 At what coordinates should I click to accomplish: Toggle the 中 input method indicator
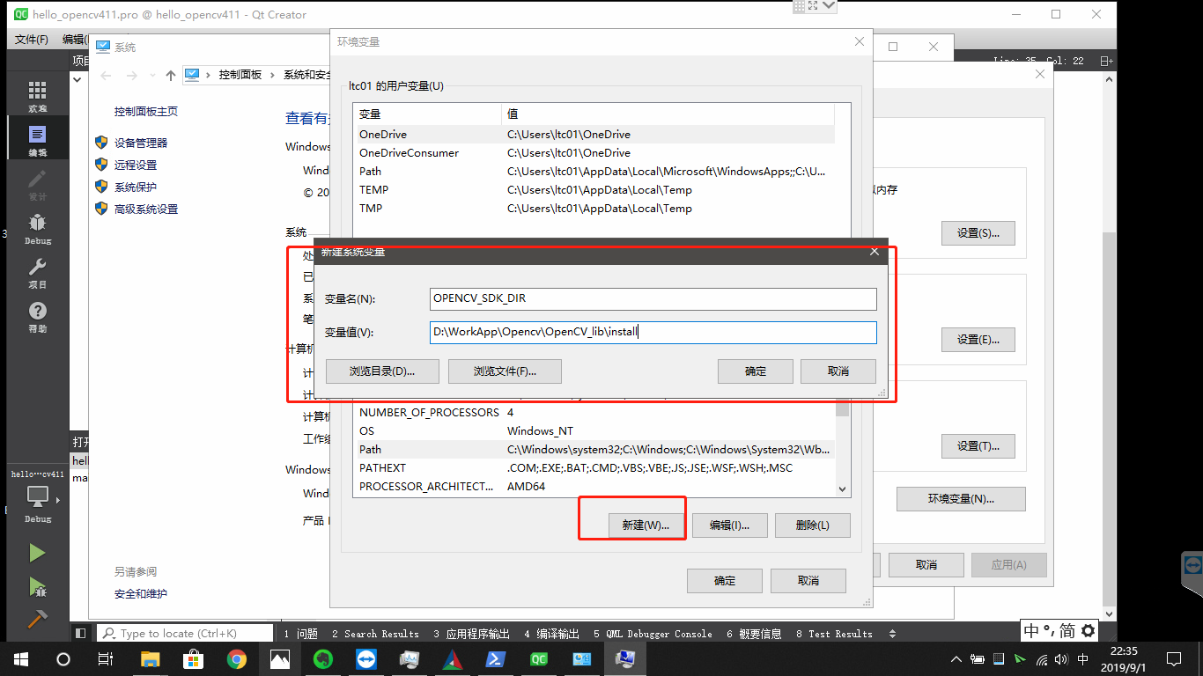[x=1032, y=630]
